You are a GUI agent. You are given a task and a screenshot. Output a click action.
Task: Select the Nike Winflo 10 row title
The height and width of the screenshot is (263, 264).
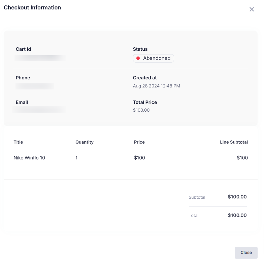click(29, 158)
